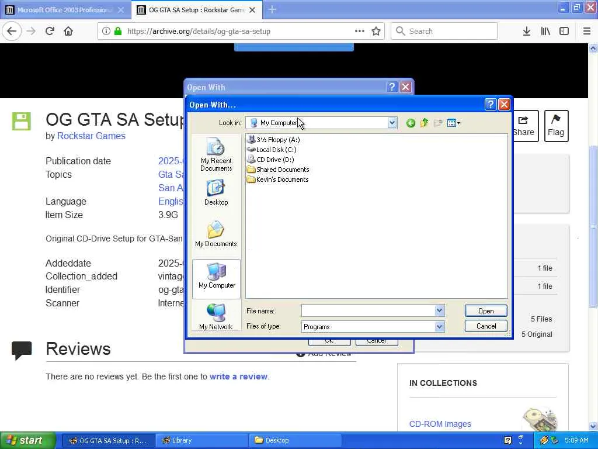This screenshot has width=598, height=449.
Task: Click the 5:09 AM taskbar clock
Action: tap(576, 440)
